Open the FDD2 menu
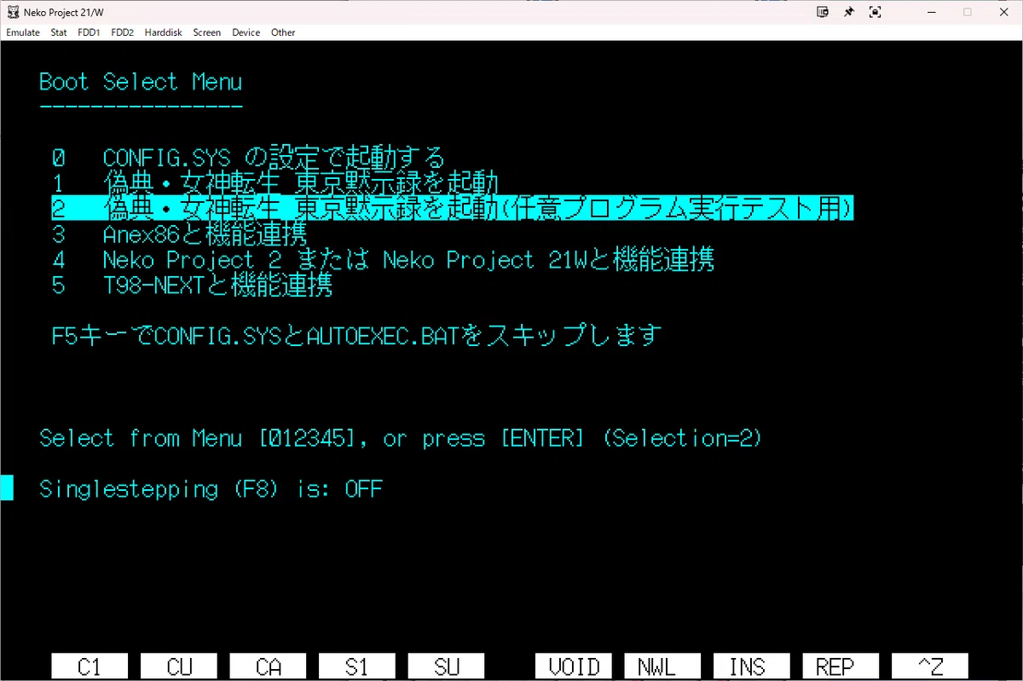Image resolution: width=1023 pixels, height=681 pixels. (x=123, y=32)
